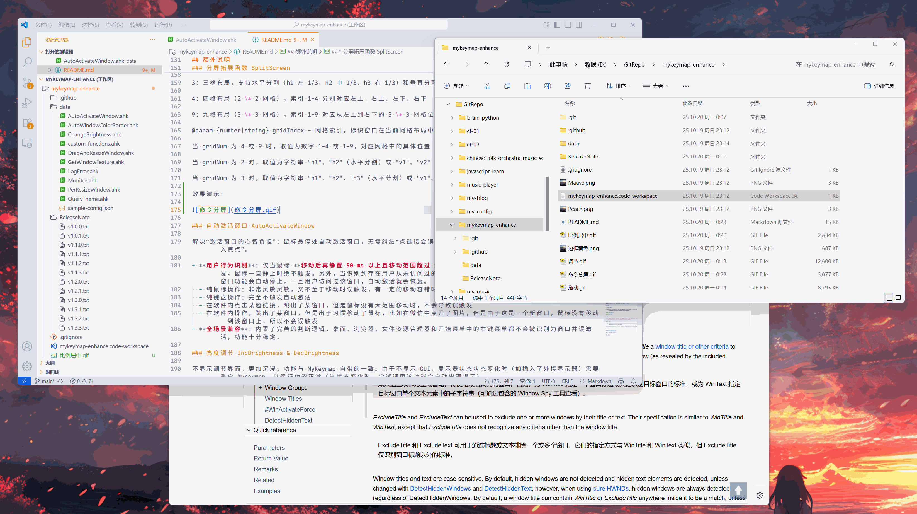
Task: Toggle the panel layout button
Action: click(x=568, y=25)
